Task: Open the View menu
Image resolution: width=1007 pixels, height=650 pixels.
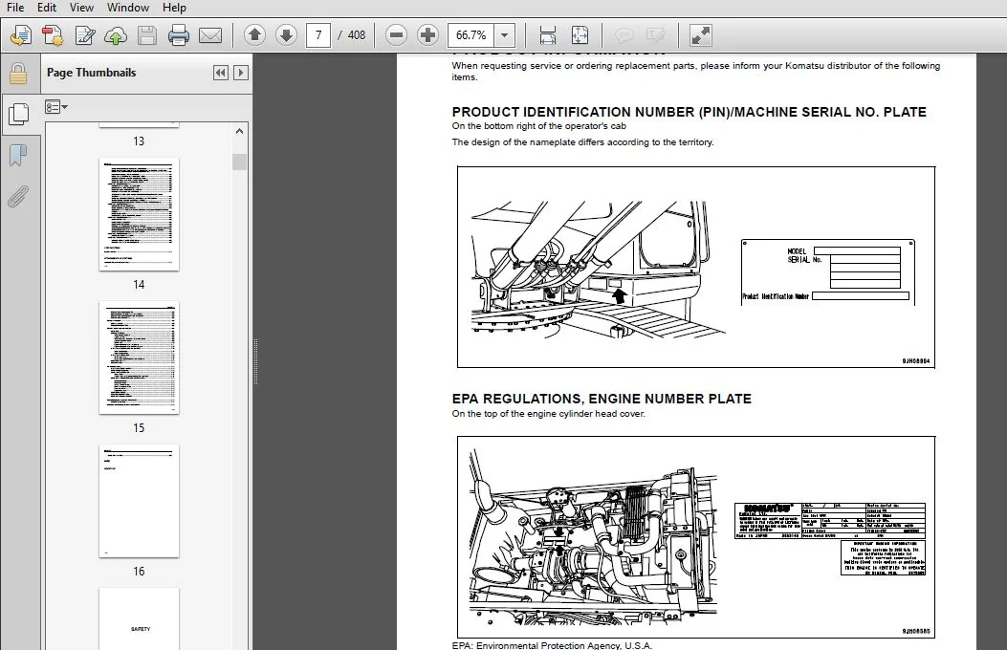Action: point(81,8)
